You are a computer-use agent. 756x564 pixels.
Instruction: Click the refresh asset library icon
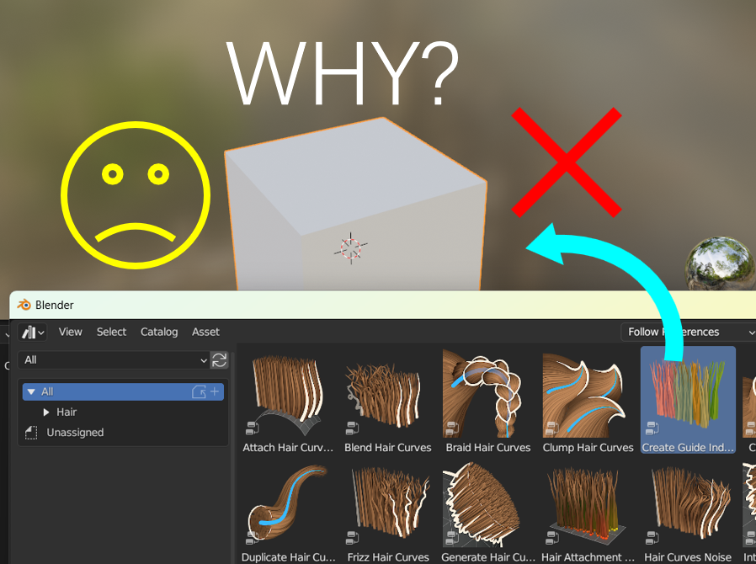click(x=220, y=360)
